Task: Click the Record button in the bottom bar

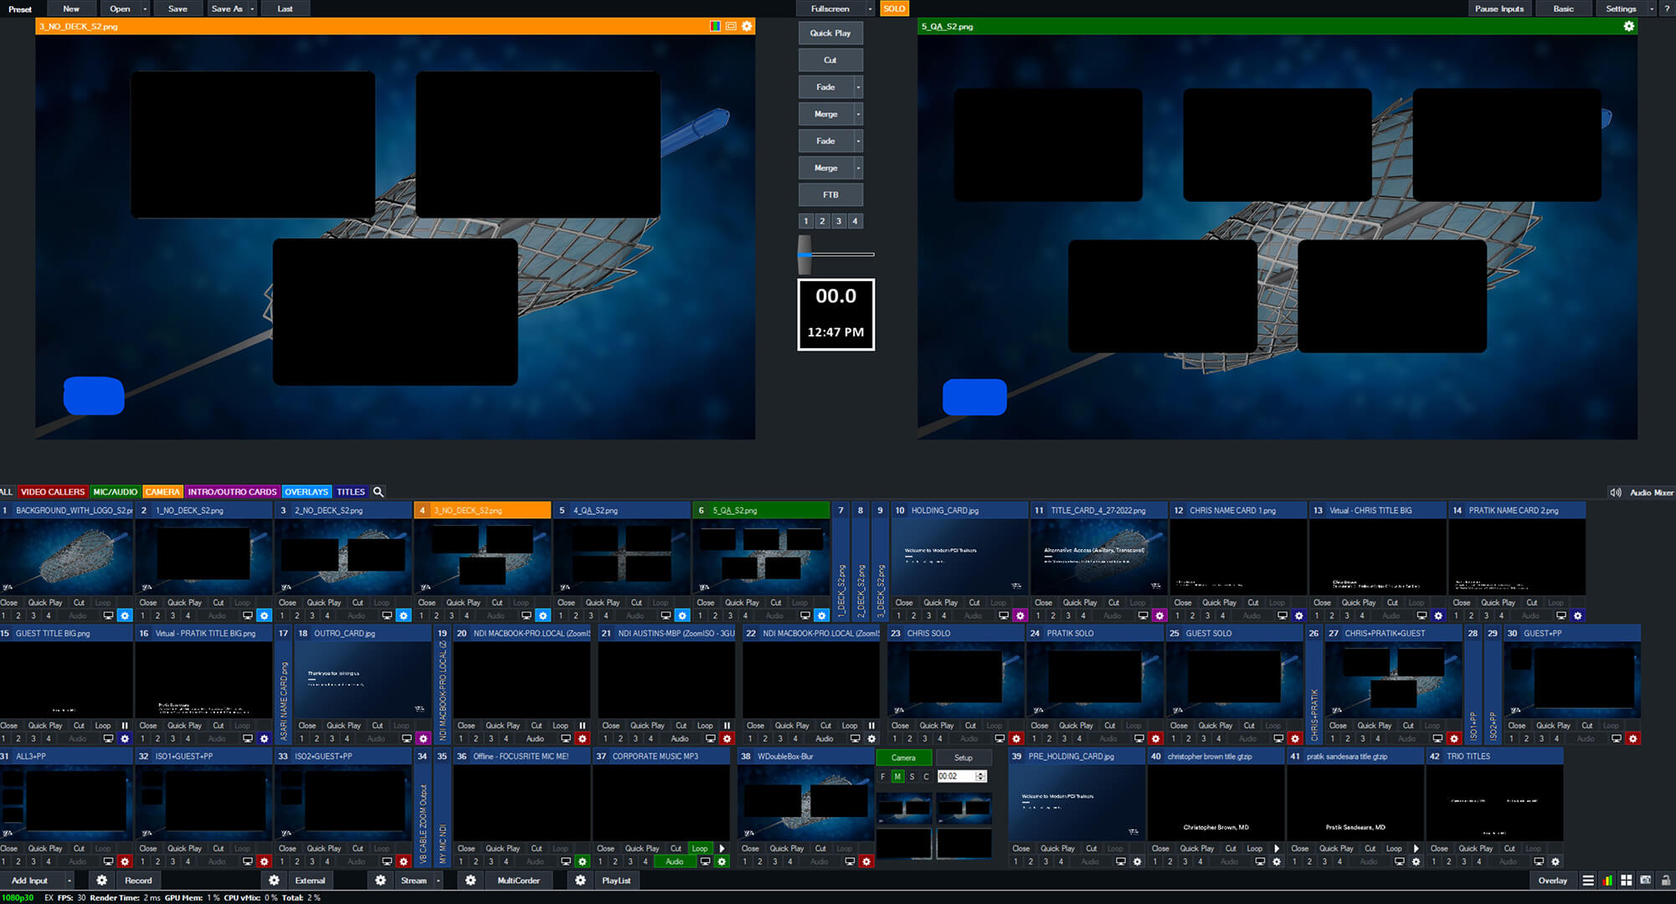Action: coord(138,881)
